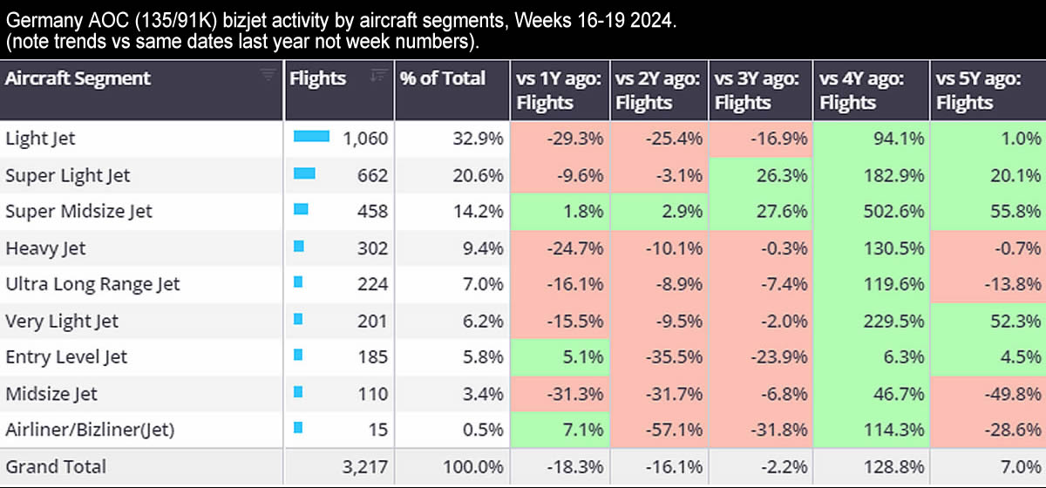Click the Midsize Jet row label
Viewport: 1046px width, 488px height.
(x=51, y=393)
